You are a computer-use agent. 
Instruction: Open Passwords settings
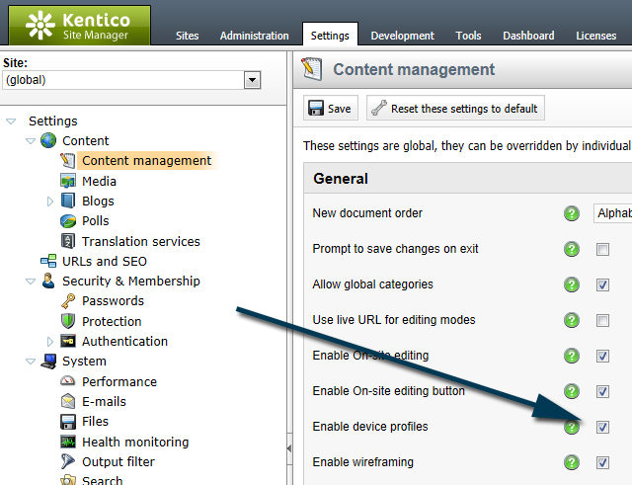pos(113,300)
